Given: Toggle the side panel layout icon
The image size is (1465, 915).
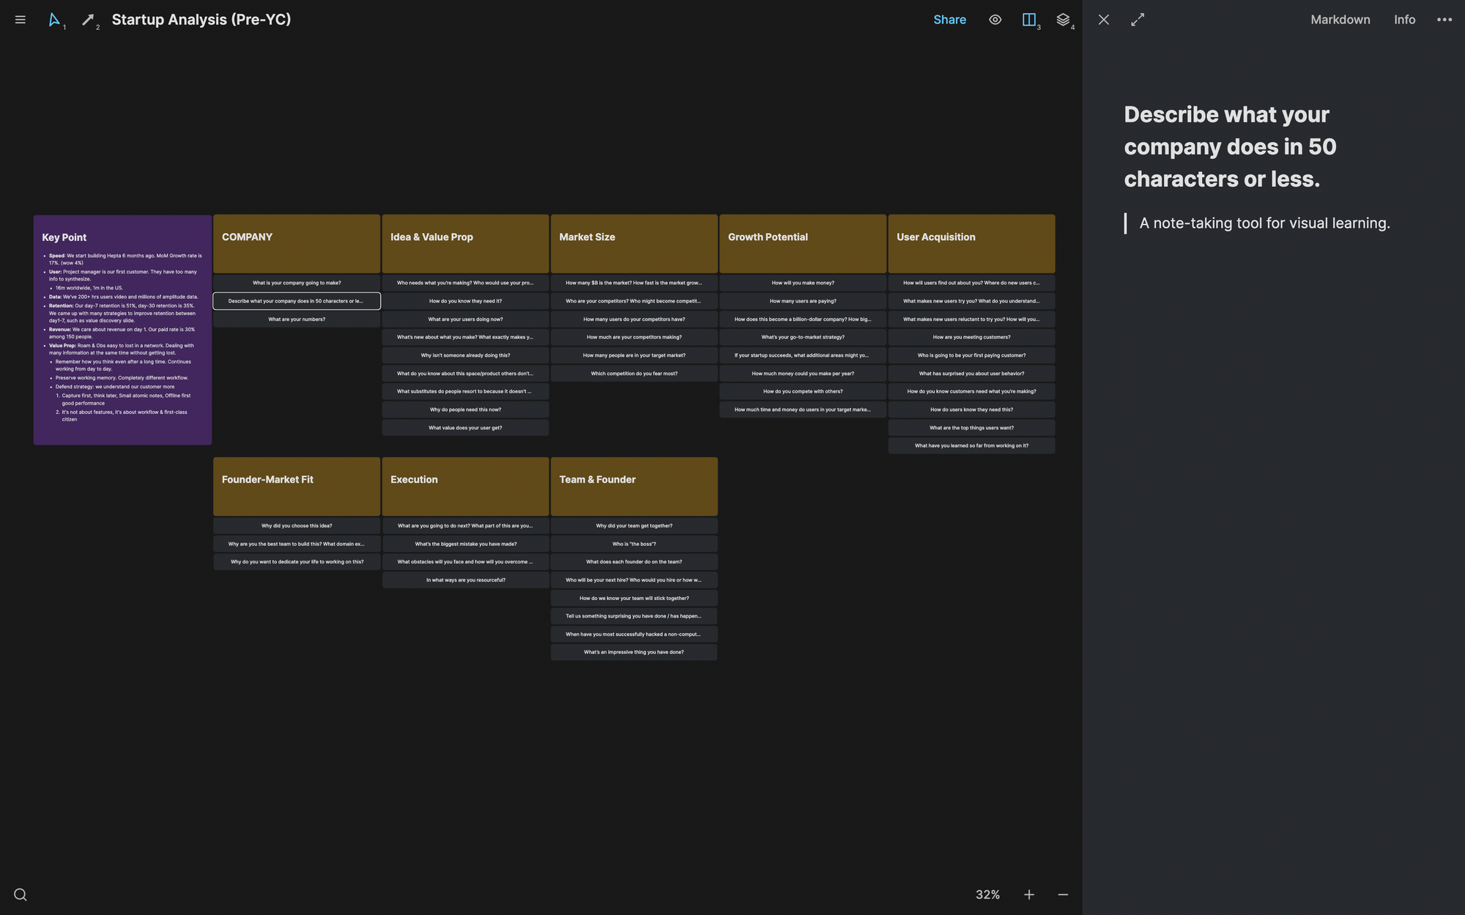Looking at the screenshot, I should click(1028, 20).
